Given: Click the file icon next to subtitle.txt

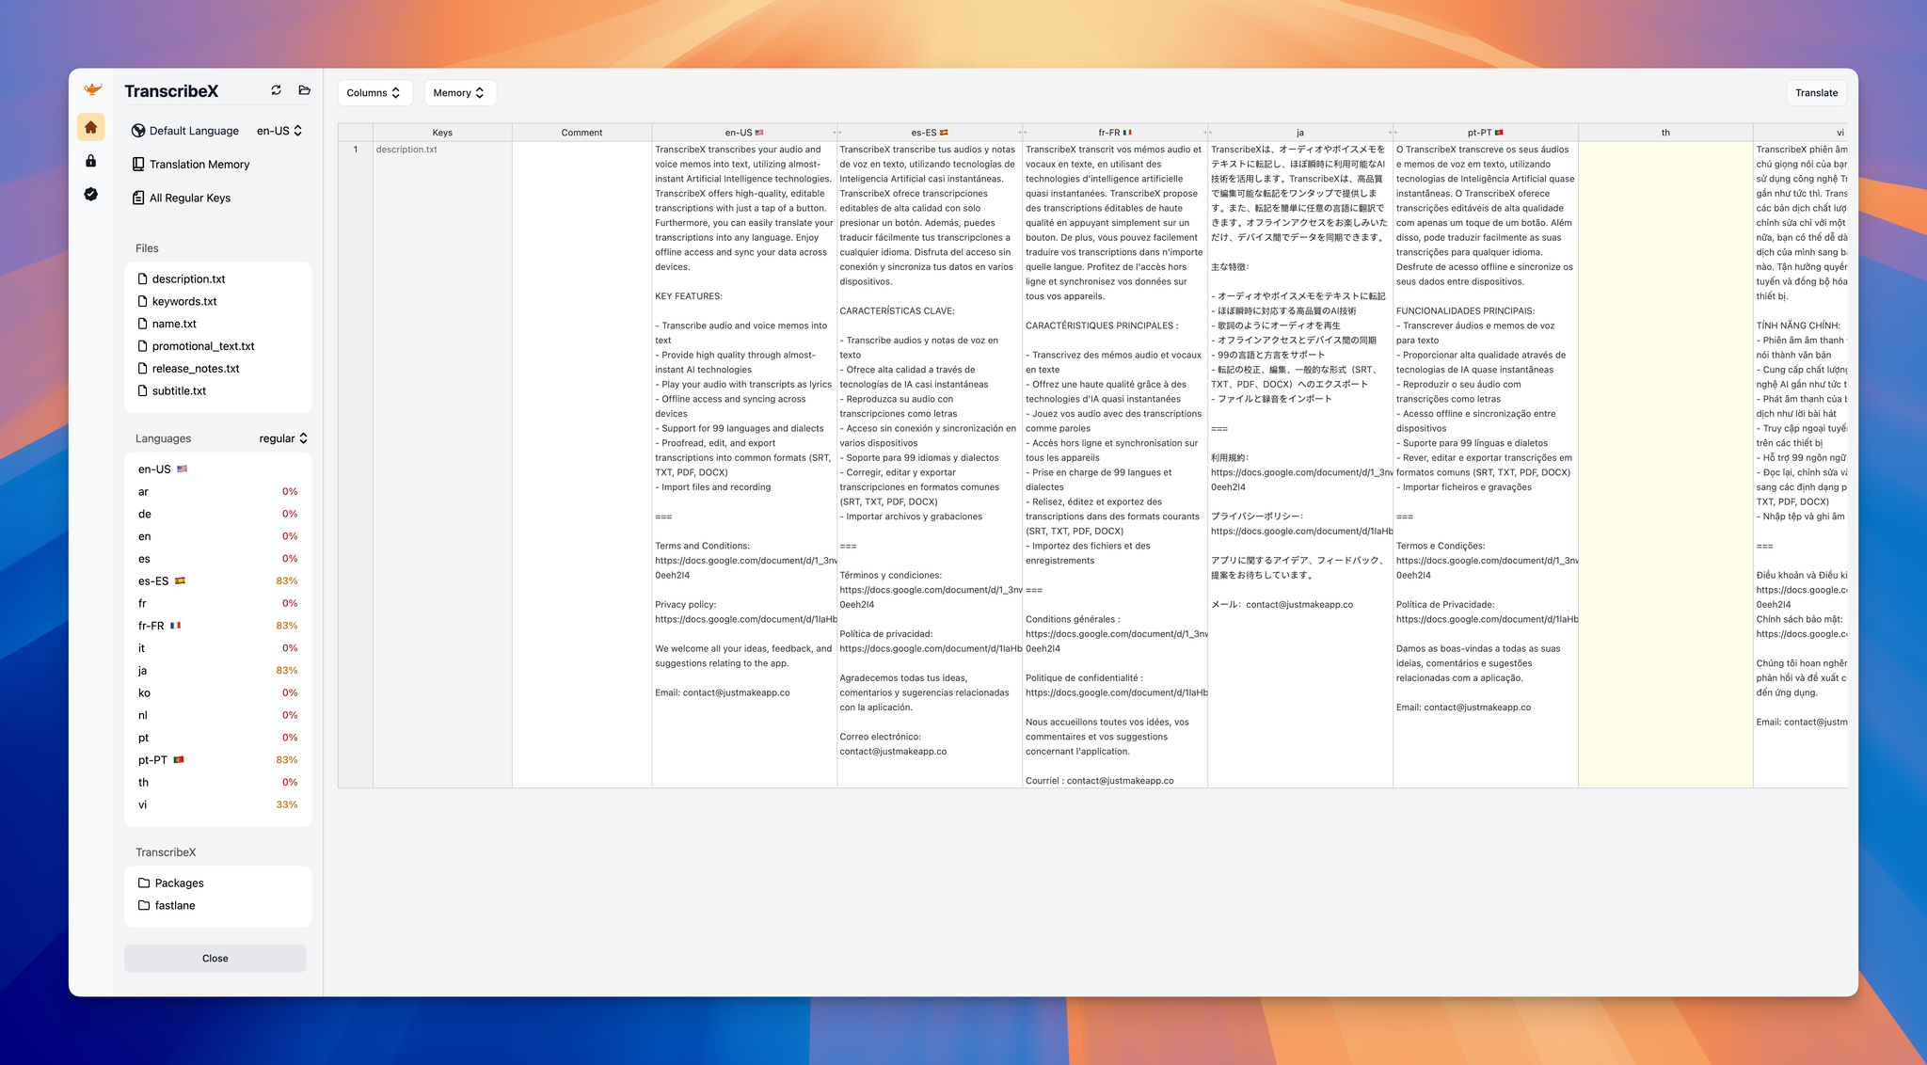Looking at the screenshot, I should pyautogui.click(x=143, y=390).
